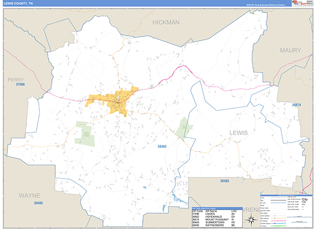Click the compass rose icon
The width and height of the screenshot is (315, 229).
tap(251, 220)
